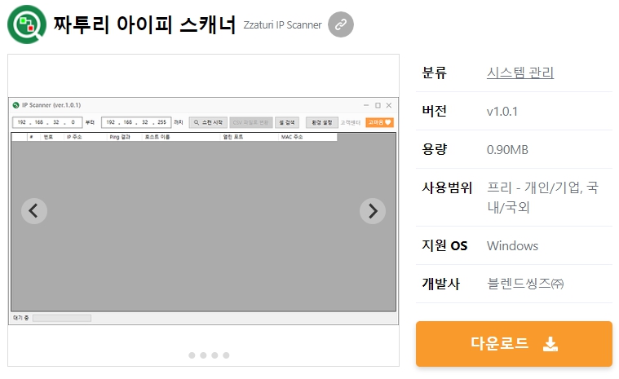Click the 고객센터 link in the screenshot
The image size is (619, 379).
coord(351,122)
